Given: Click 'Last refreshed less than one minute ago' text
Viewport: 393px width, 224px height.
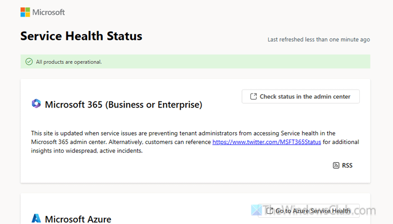Looking at the screenshot, I should pos(319,40).
